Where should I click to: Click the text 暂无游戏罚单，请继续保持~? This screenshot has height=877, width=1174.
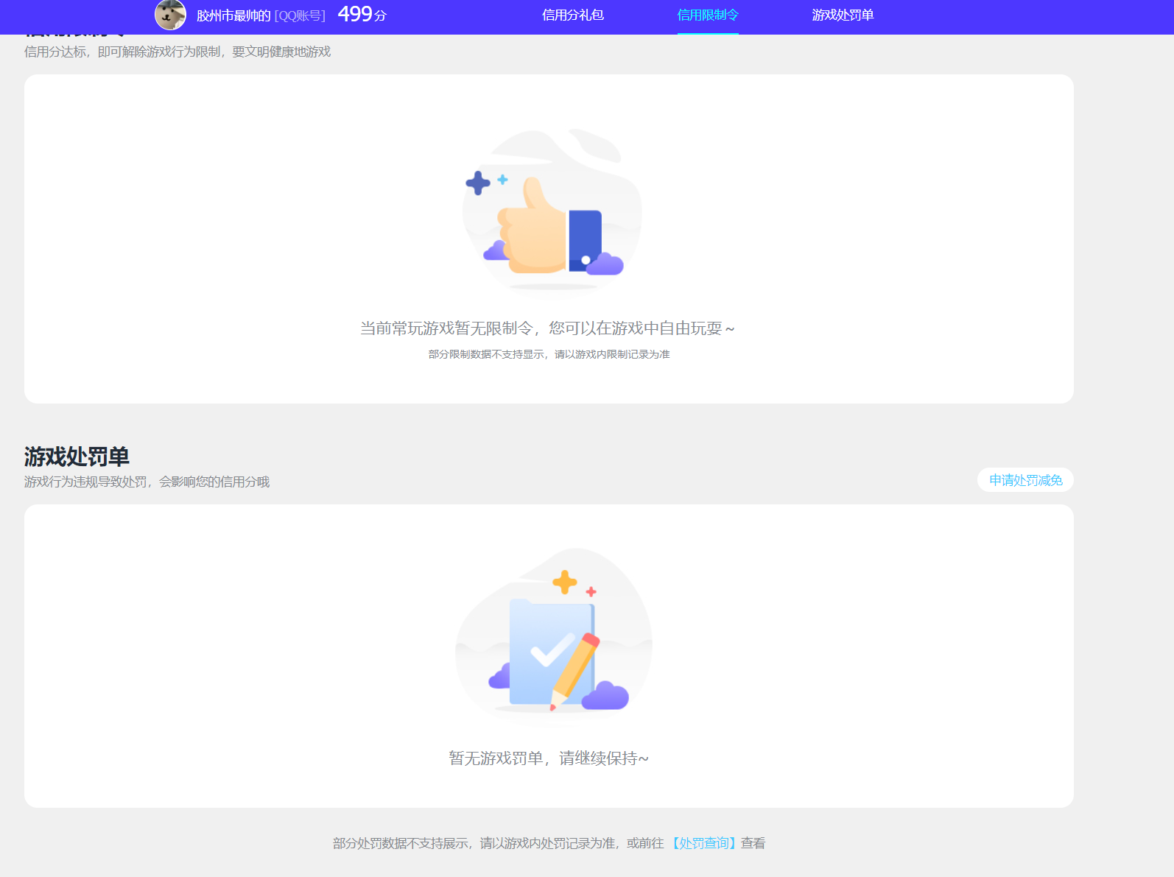click(x=549, y=758)
